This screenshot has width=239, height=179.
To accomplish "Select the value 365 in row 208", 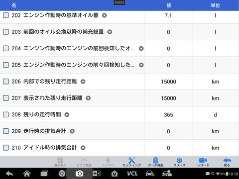I will pyautogui.click(x=168, y=115).
